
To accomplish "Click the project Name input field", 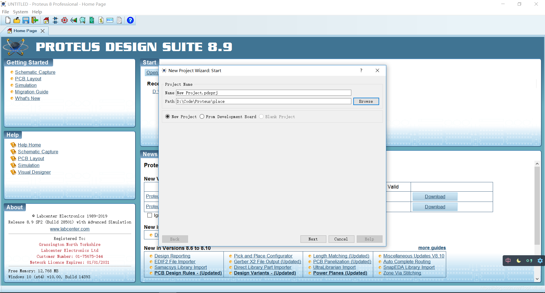I will pyautogui.click(x=264, y=93).
